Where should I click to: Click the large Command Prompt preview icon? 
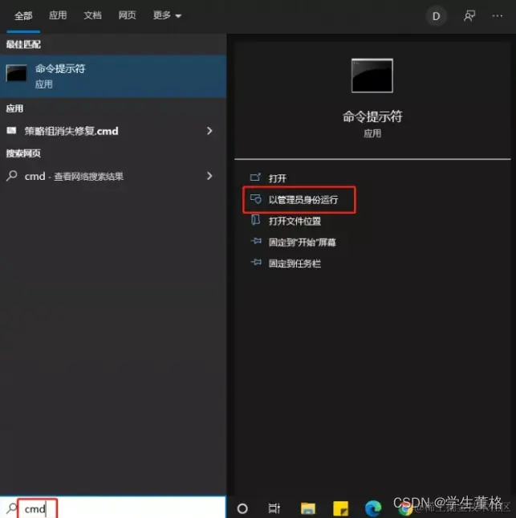click(372, 75)
